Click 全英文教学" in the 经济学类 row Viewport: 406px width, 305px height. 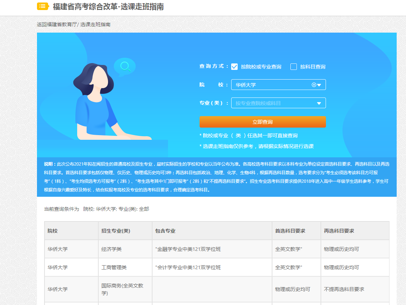pos(296,249)
